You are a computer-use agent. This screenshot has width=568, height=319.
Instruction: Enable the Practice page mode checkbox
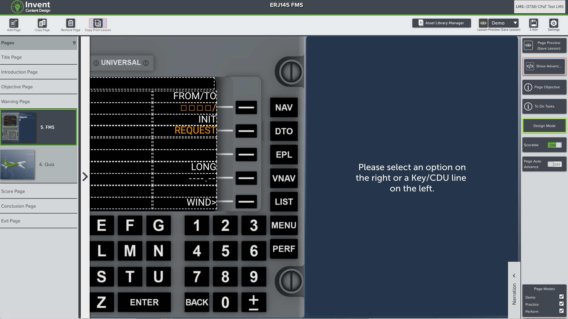pos(562,304)
